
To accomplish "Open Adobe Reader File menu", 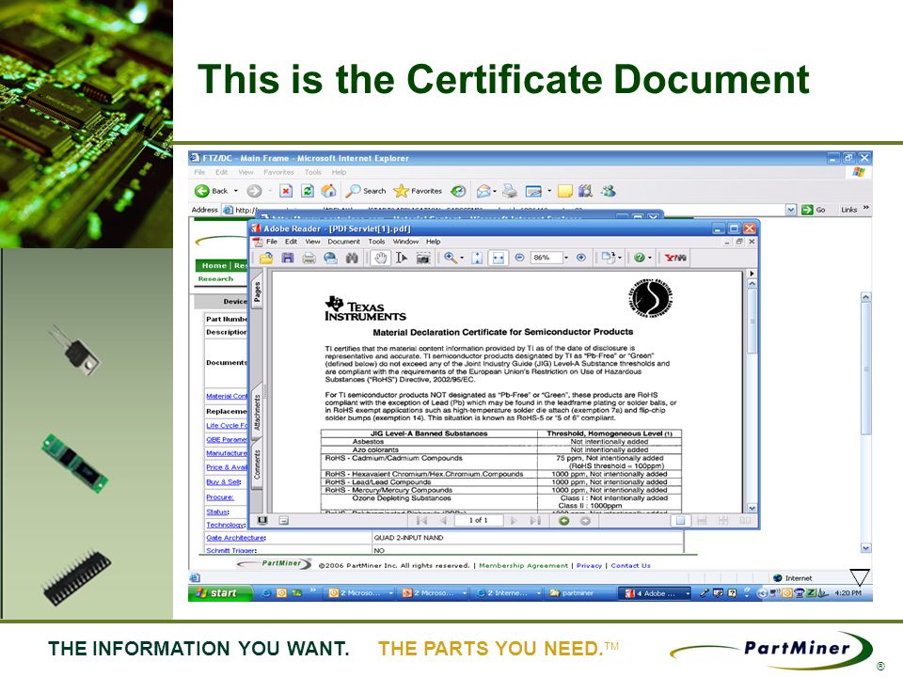I will click(x=272, y=242).
